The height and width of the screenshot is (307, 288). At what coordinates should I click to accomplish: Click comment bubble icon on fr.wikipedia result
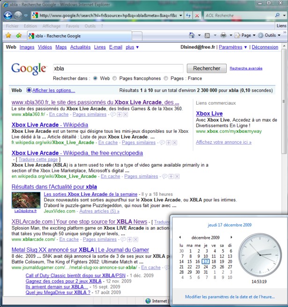point(162,143)
